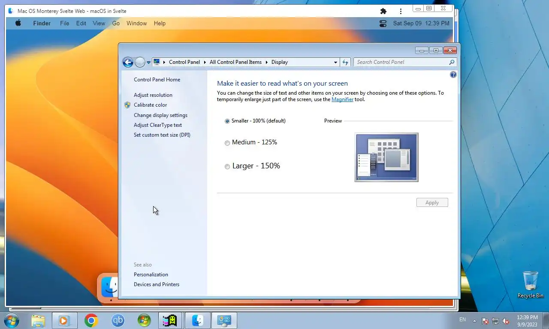The image size is (549, 329).
Task: Click the greyed forward navigation arrow
Action: coord(140,62)
